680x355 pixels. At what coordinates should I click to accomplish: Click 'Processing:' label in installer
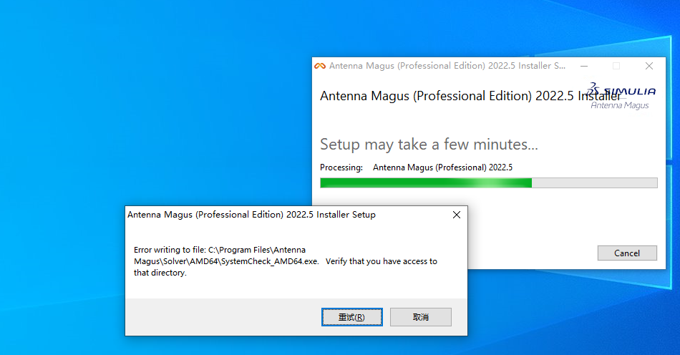point(341,167)
